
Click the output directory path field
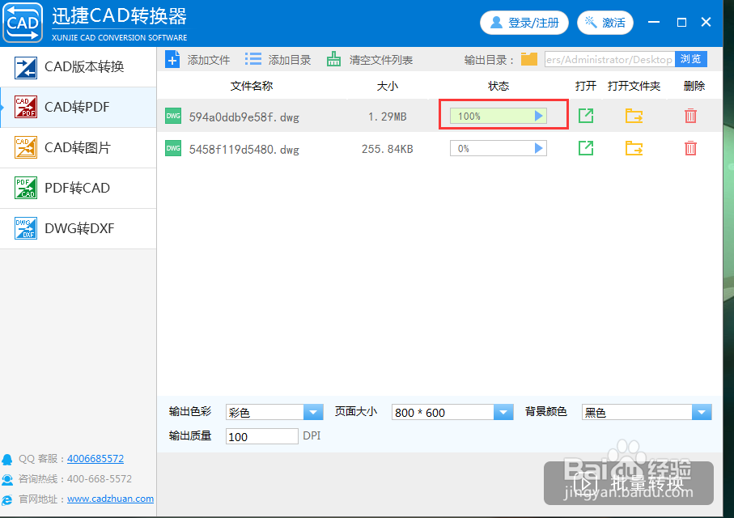click(609, 59)
